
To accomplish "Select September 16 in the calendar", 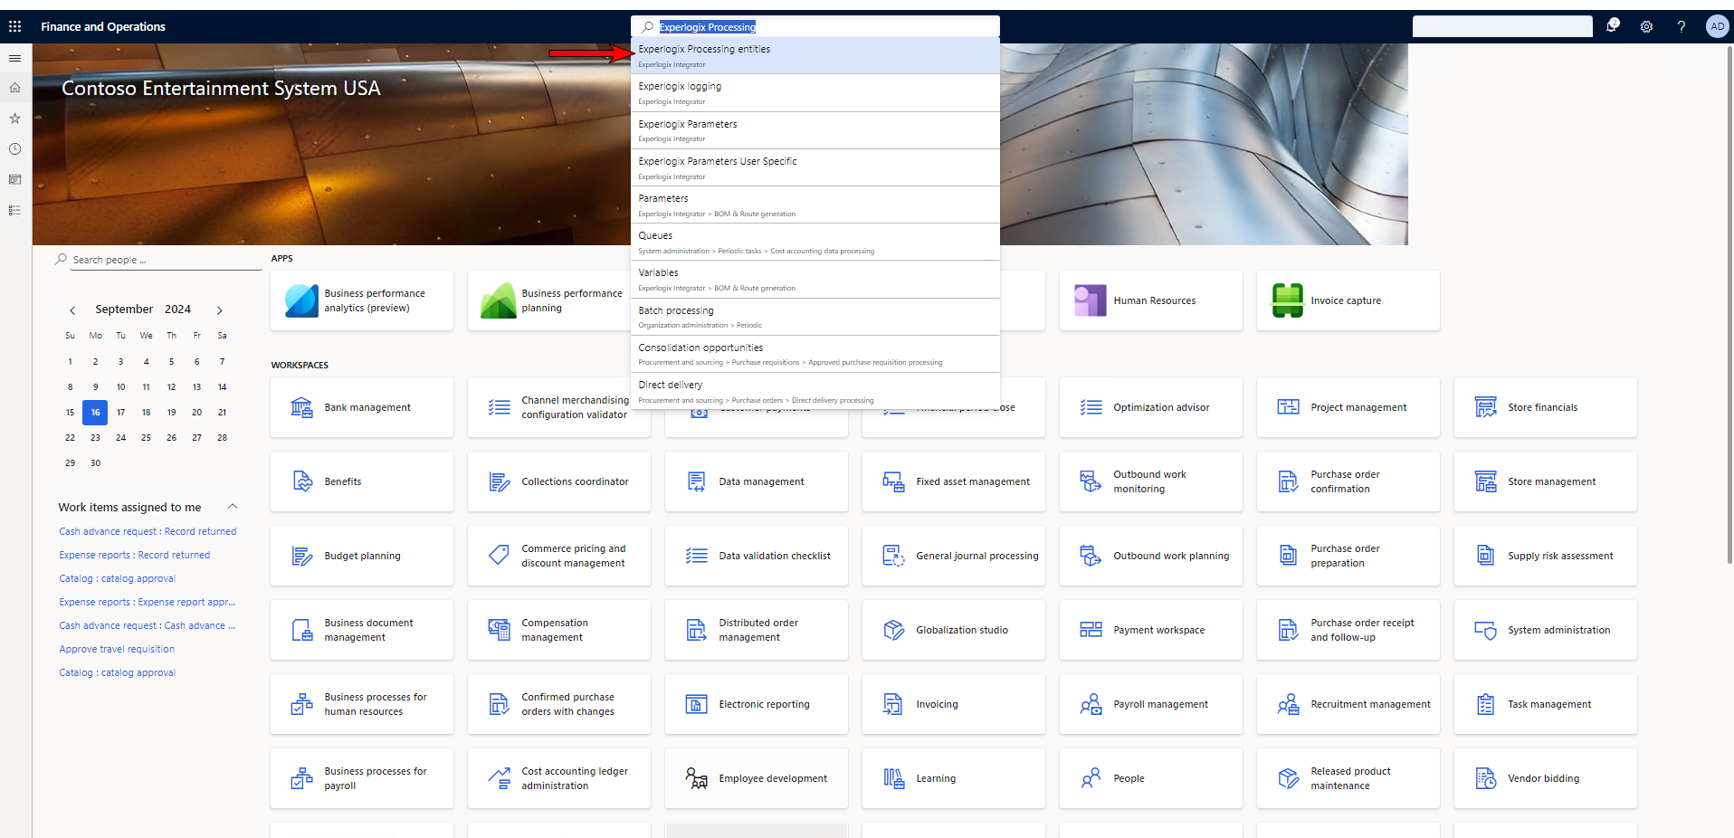I will click(95, 413).
